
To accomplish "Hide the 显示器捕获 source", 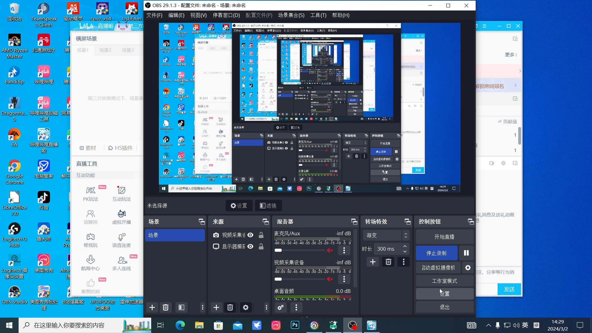I will [x=251, y=246].
